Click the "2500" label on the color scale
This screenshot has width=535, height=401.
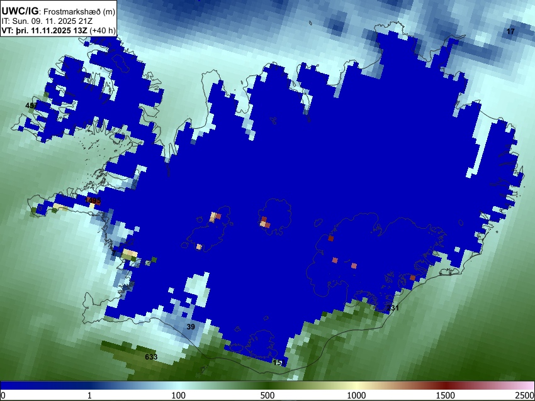525,395
